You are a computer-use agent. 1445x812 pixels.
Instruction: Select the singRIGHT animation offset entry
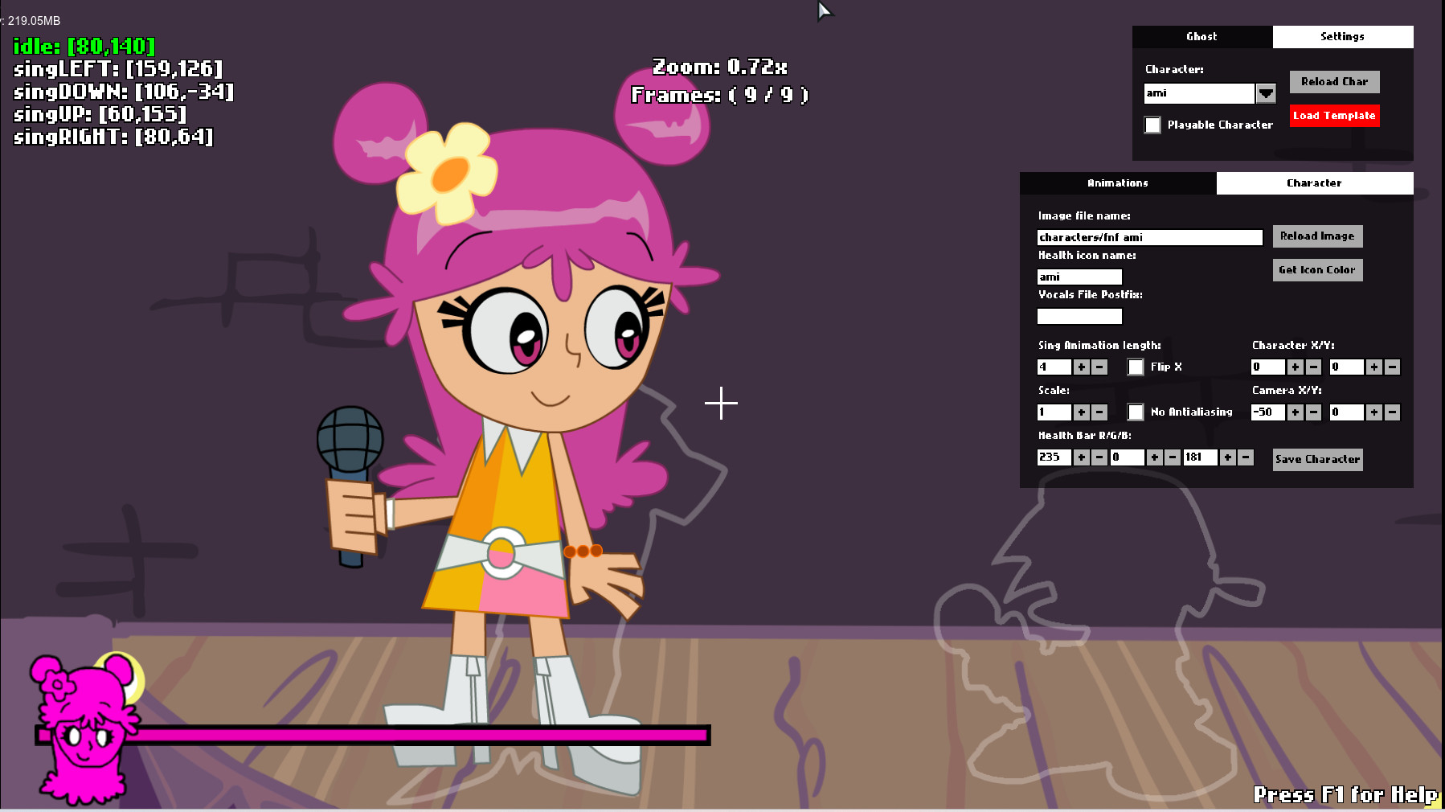113,137
